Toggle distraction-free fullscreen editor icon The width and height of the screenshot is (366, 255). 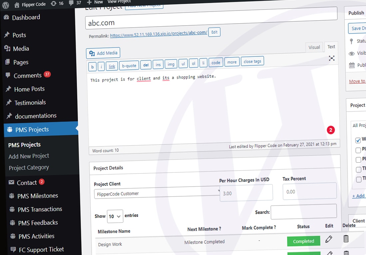331,58
